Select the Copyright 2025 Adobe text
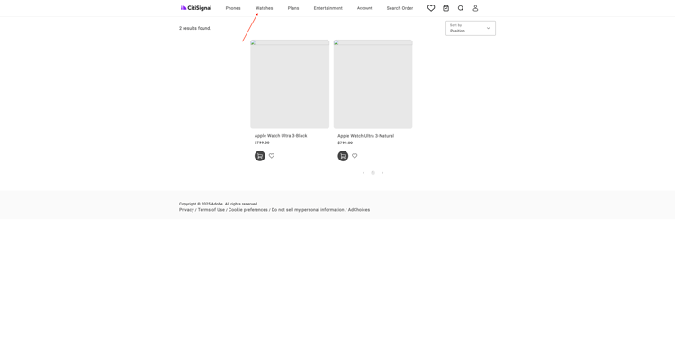 point(219,204)
